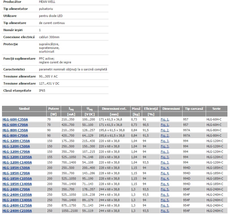Click the Simbol column header
Screen dimensions: 230x215
pyautogui.click(x=24, y=109)
